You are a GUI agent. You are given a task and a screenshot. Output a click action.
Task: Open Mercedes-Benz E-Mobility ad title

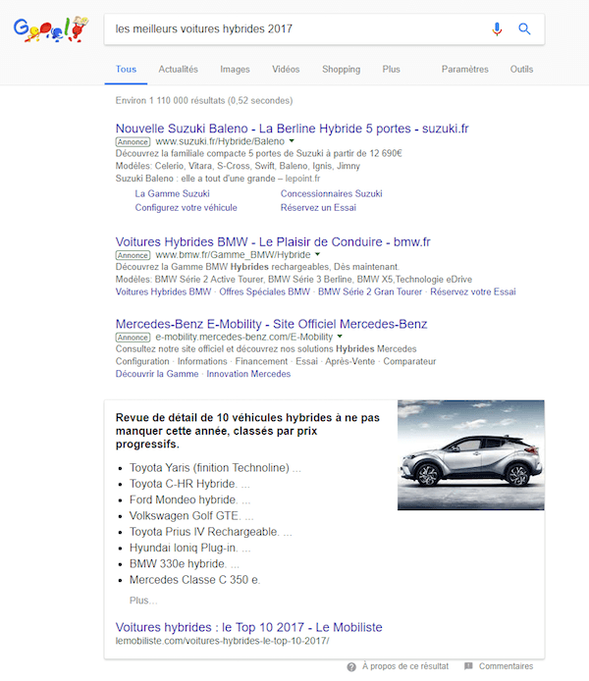pyautogui.click(x=272, y=324)
